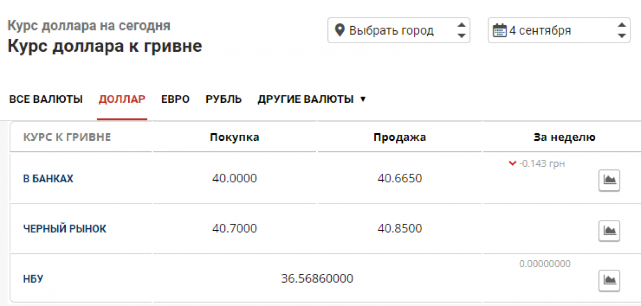
Task: Open the 4 сентября date dropdown
Action: pos(556,30)
